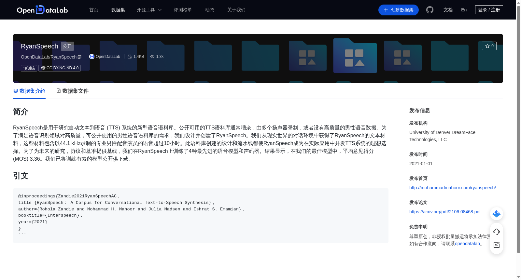Click the 预训练 tag
Image resolution: width=521 pixels, height=280 pixels.
(x=29, y=68)
